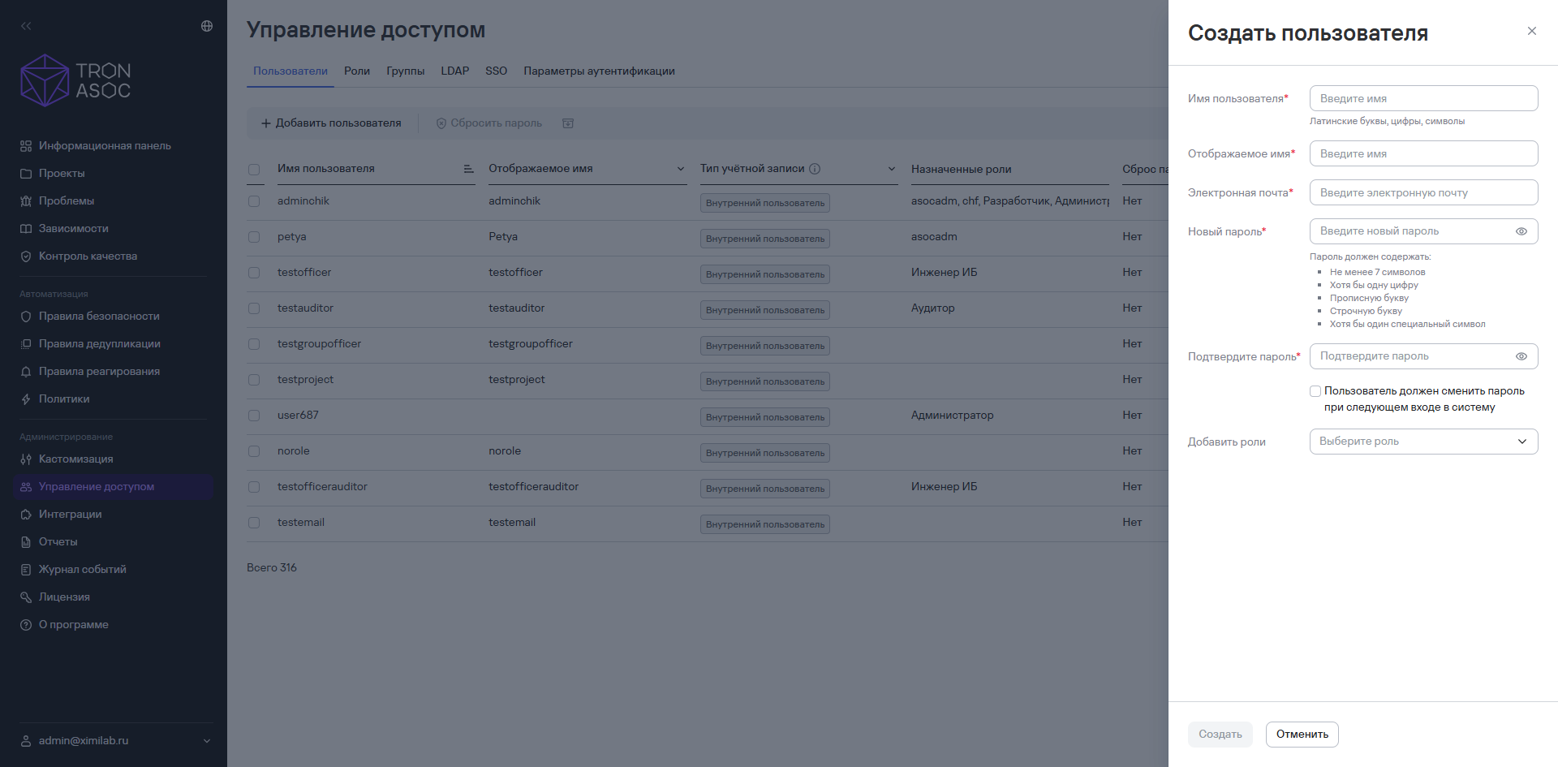Show the Подтвердите пароль value with eye icon
The width and height of the screenshot is (1558, 767).
pos(1521,356)
